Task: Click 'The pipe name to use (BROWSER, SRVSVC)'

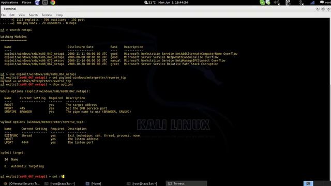Action: pos(98,112)
